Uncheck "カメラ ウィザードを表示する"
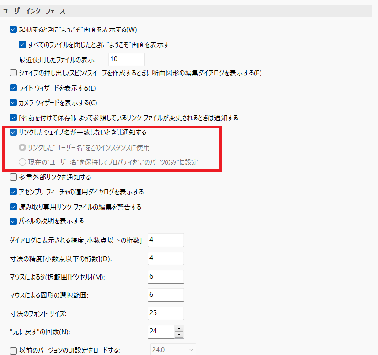This screenshot has height=355, width=378. click(x=13, y=102)
